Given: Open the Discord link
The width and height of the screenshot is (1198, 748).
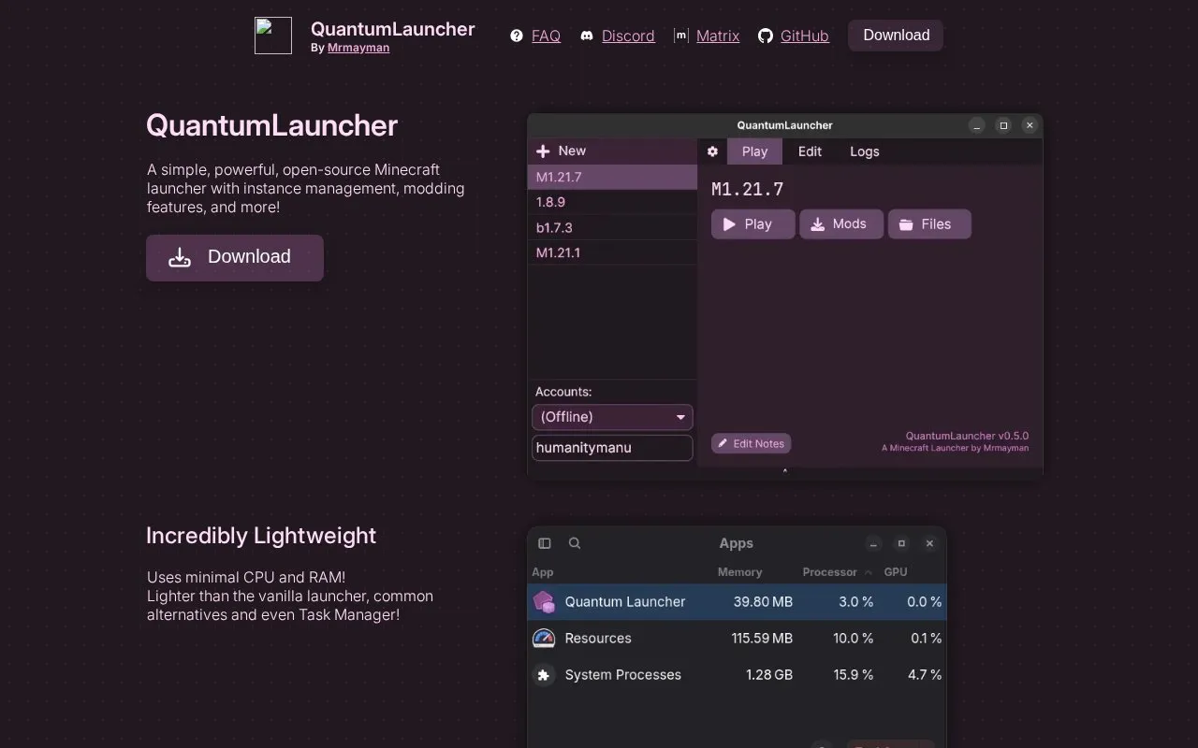Looking at the screenshot, I should pos(628,36).
